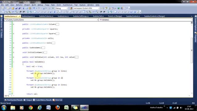Expand the SudokuGame() constructor outline
This screenshot has width=197, height=111.
tap(14, 48)
